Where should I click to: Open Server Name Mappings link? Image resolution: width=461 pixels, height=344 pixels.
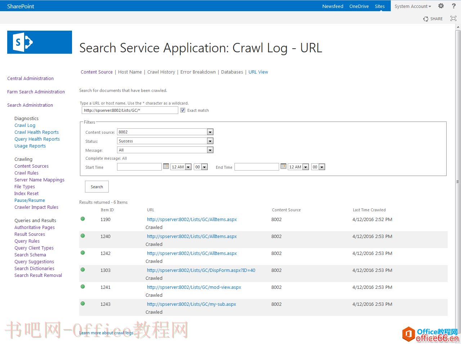point(39,180)
